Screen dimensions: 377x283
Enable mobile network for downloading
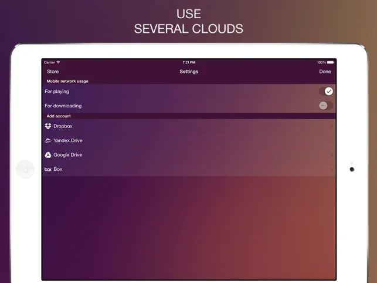326,106
